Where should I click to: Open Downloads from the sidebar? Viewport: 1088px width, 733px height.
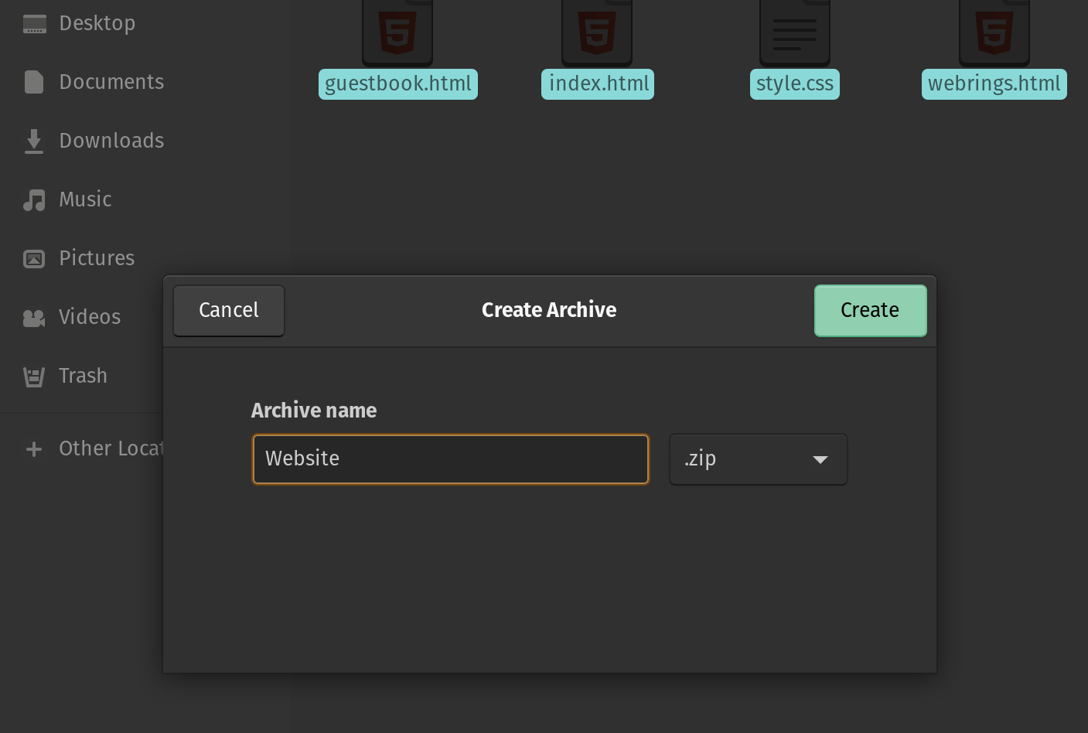coord(111,141)
